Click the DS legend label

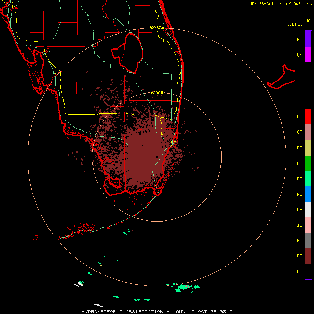point(299,210)
